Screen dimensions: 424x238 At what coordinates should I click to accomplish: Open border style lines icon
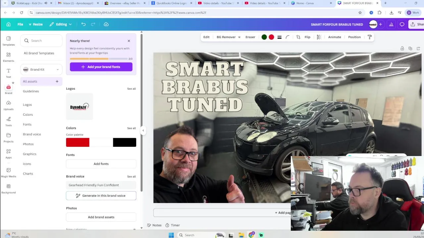(x=280, y=37)
